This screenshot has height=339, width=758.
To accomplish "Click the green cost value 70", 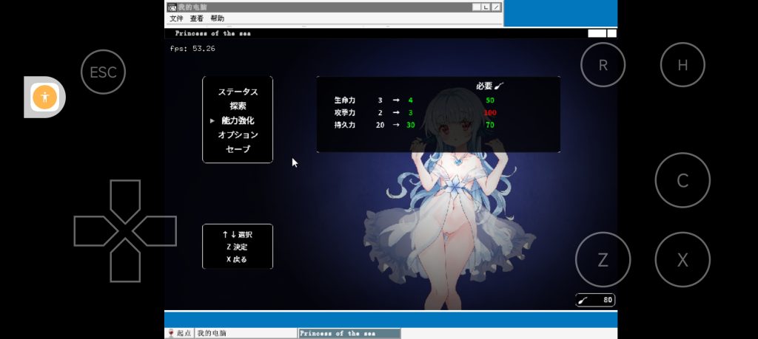I will point(490,126).
